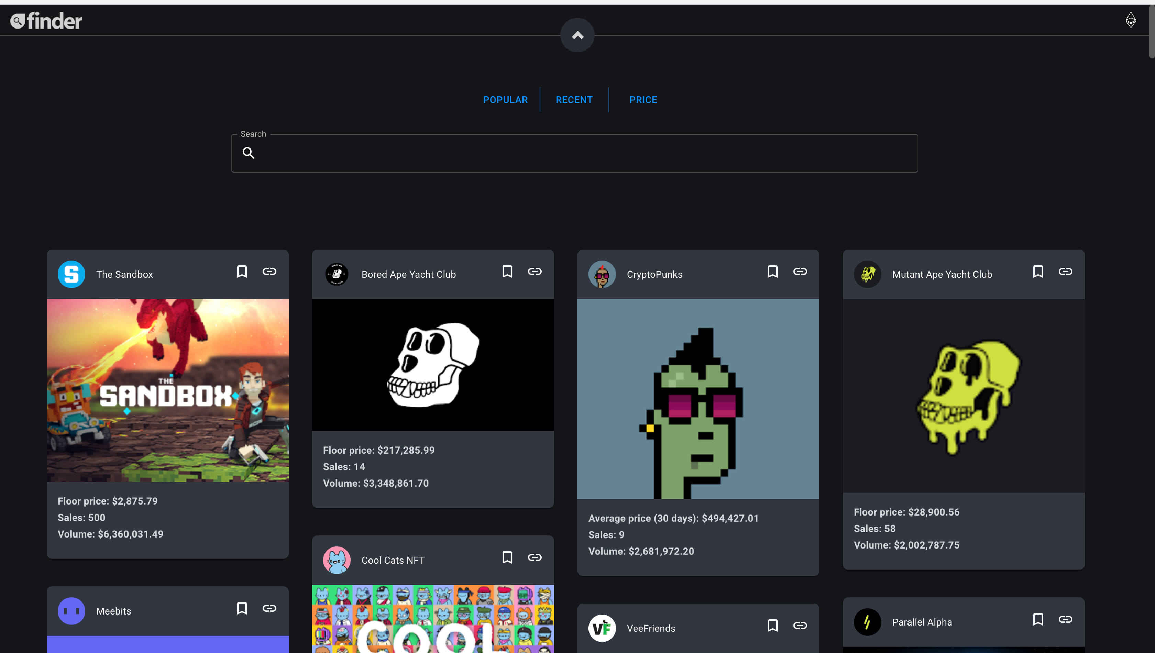The width and height of the screenshot is (1155, 653).
Task: Toggle bookmark on CryptoPunks card
Action: point(772,271)
